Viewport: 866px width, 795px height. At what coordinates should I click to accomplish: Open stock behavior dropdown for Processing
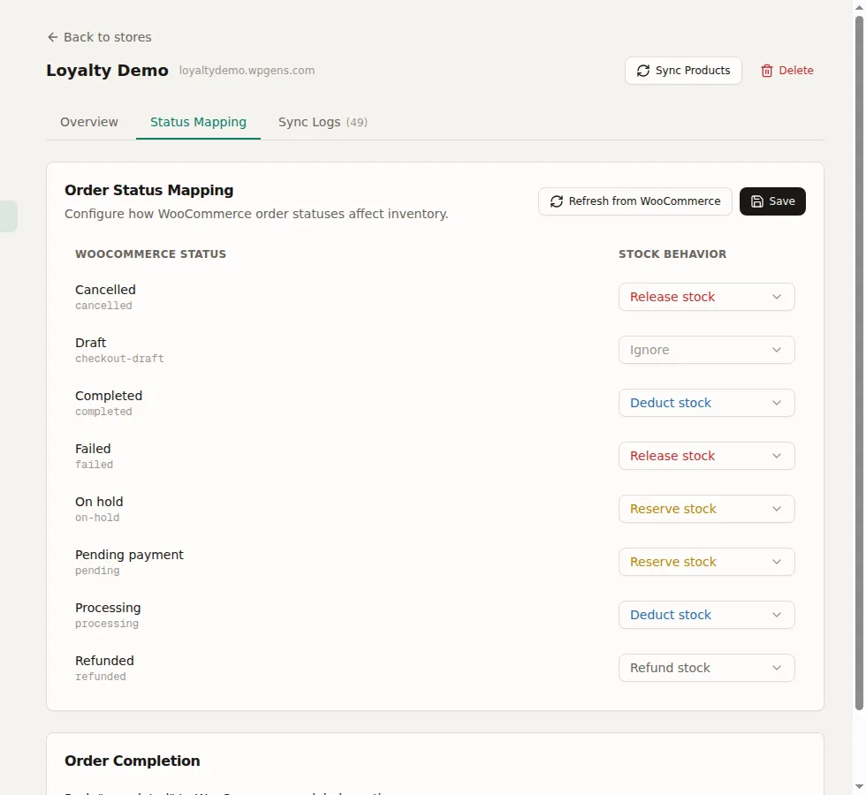pos(706,615)
